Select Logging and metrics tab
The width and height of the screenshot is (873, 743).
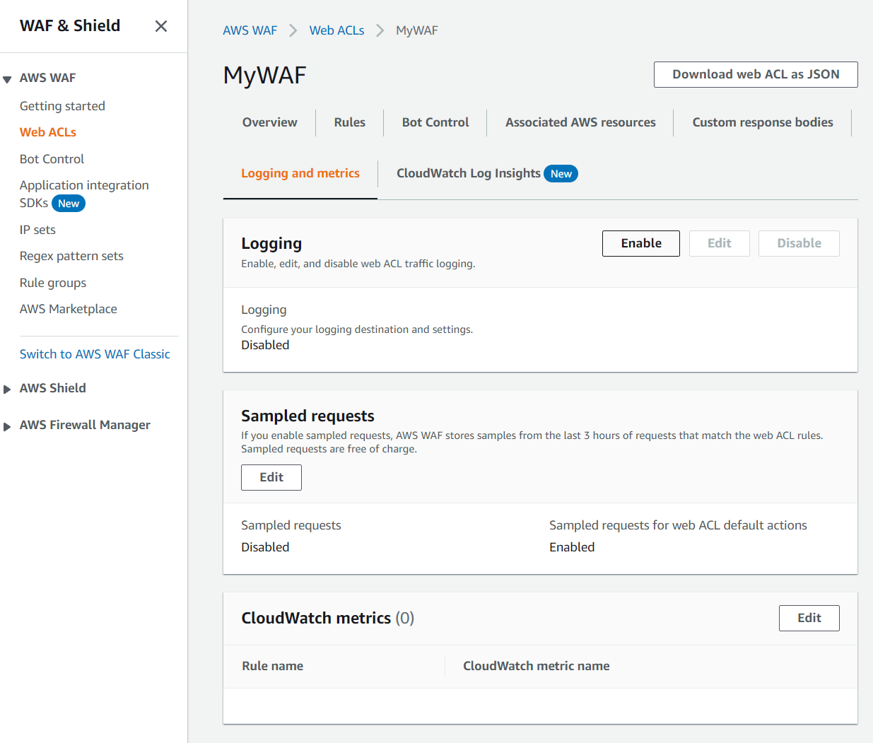[300, 173]
